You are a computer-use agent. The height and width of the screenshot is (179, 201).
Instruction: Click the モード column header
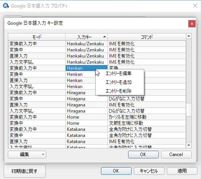coord(37,36)
